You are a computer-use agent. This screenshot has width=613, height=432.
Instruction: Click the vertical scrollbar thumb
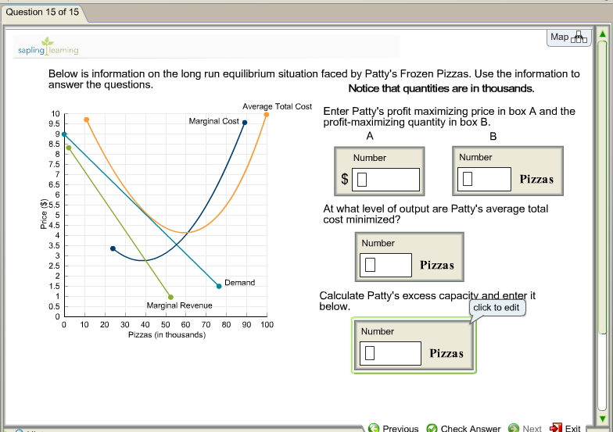point(602,187)
